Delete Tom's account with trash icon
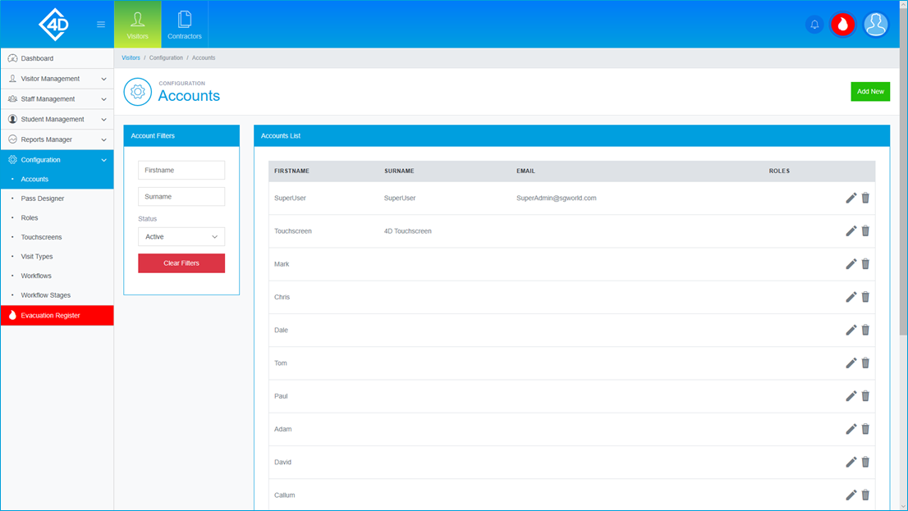This screenshot has width=908, height=511. coord(865,363)
